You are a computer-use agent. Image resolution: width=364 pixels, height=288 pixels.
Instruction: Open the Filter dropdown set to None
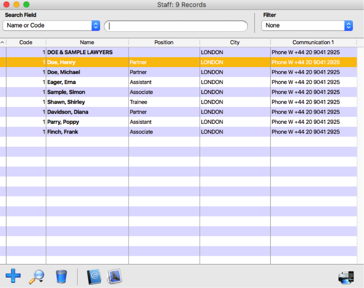pos(307,26)
